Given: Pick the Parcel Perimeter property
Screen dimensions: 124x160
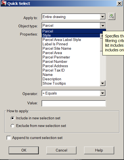Looking at the screenshot, I should coord(71,57).
